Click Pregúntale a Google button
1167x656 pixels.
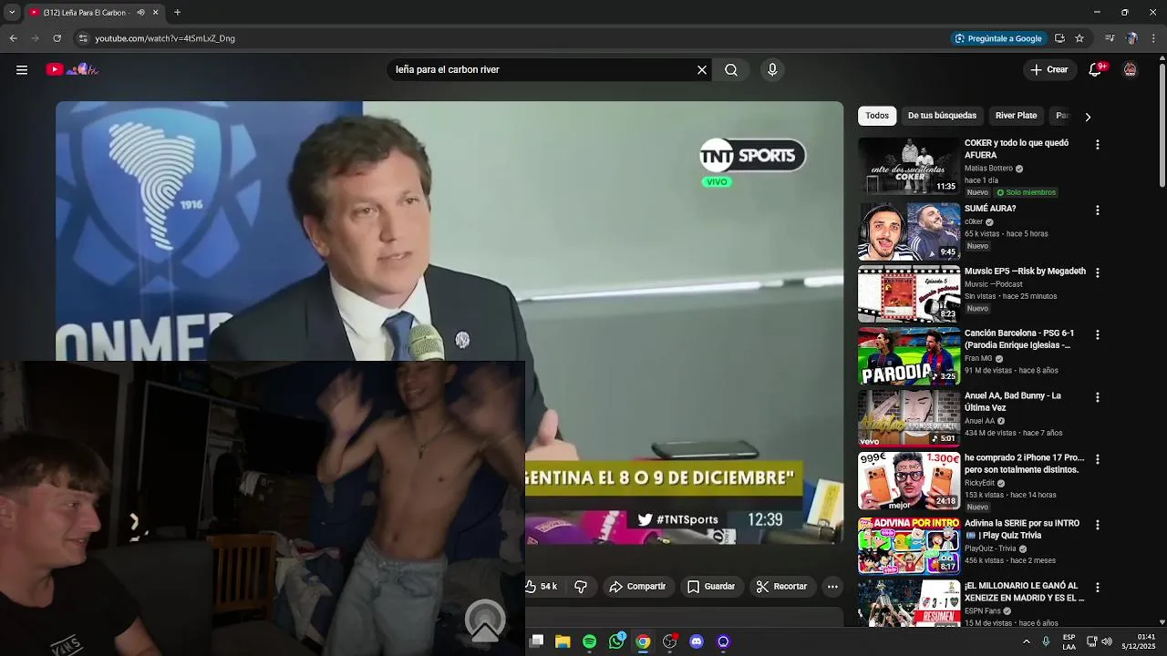tap(997, 38)
